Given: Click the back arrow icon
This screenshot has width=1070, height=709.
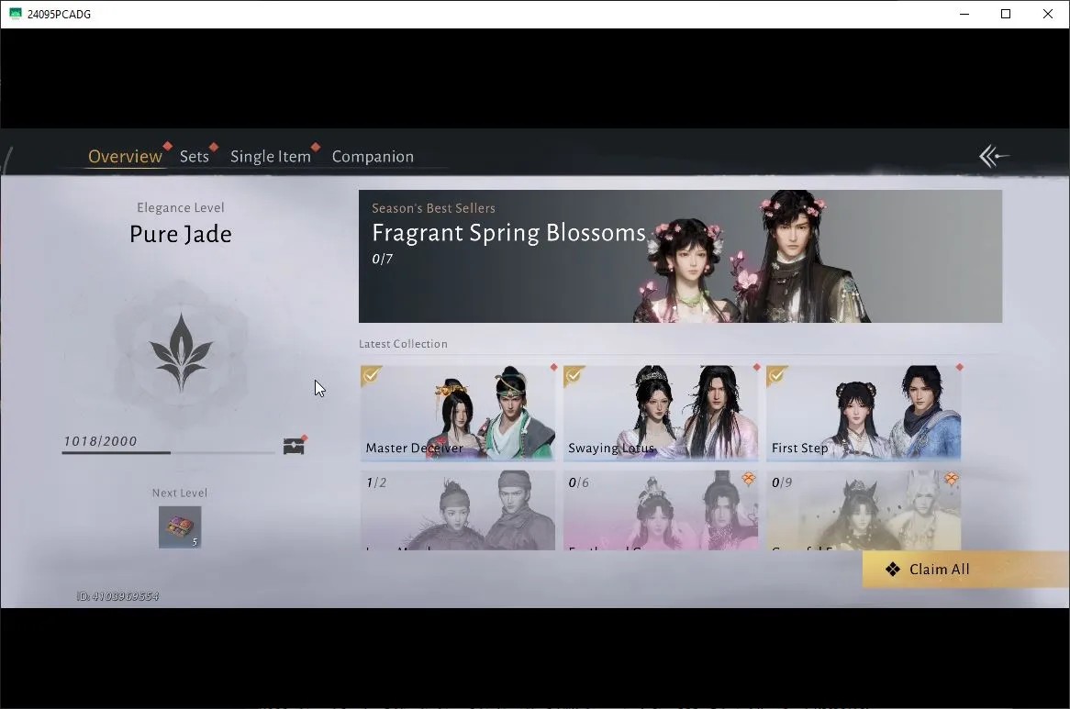Looking at the screenshot, I should 994,156.
